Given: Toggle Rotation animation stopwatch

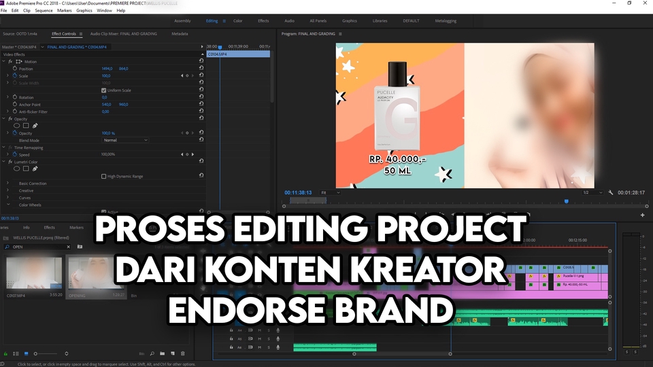Looking at the screenshot, I should pos(14,97).
